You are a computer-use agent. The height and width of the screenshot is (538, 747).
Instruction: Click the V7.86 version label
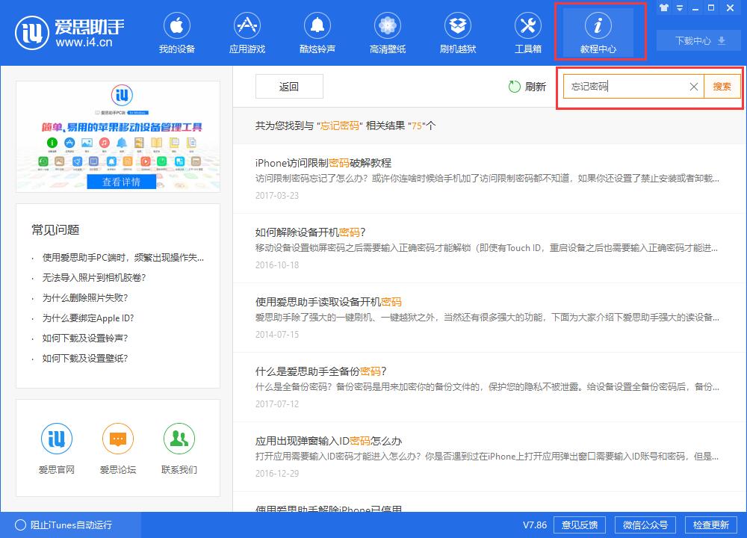(x=535, y=525)
